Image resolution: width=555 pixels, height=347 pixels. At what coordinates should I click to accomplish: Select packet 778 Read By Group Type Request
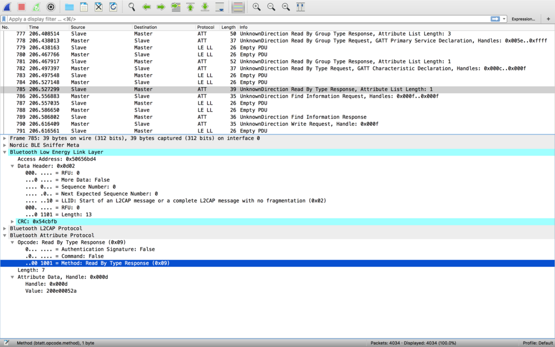[277, 41]
